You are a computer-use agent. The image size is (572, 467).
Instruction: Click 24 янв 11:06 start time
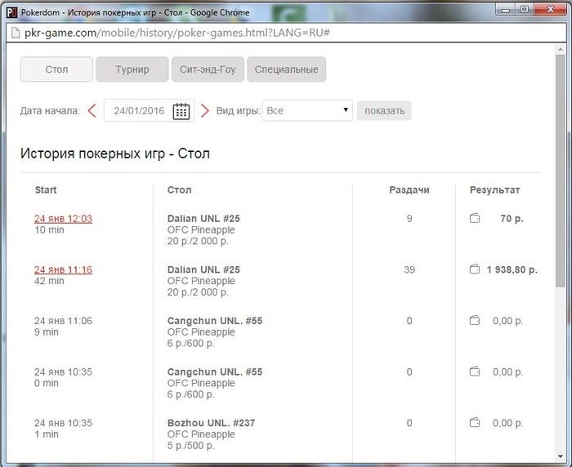(x=63, y=320)
